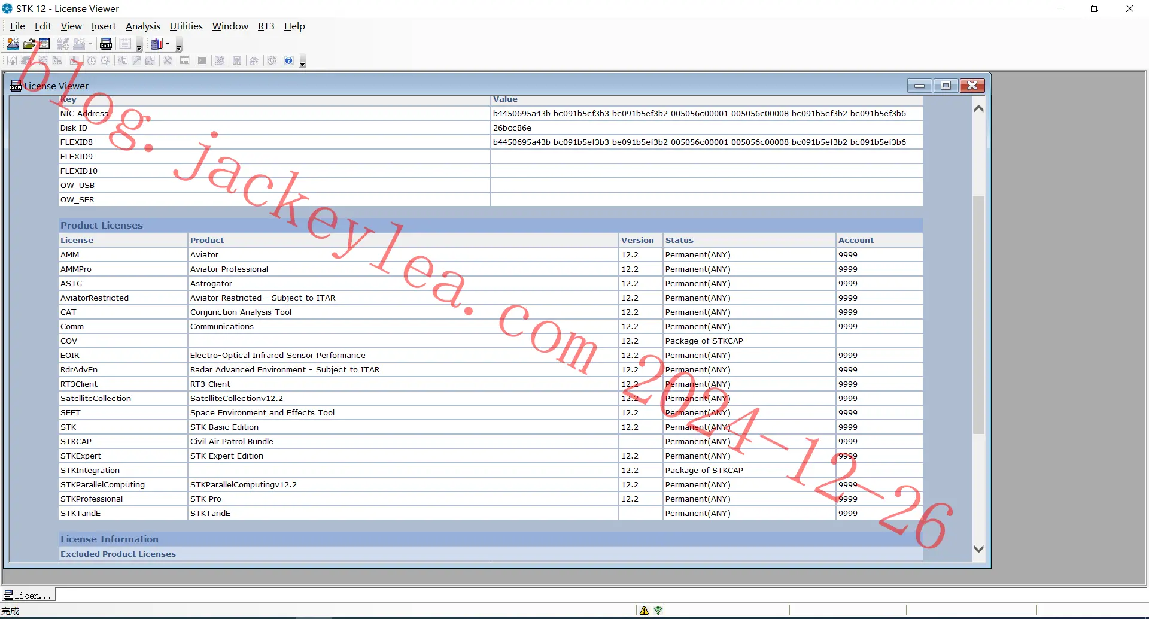Open the Analysis menu
The image size is (1149, 619).
[143, 26]
